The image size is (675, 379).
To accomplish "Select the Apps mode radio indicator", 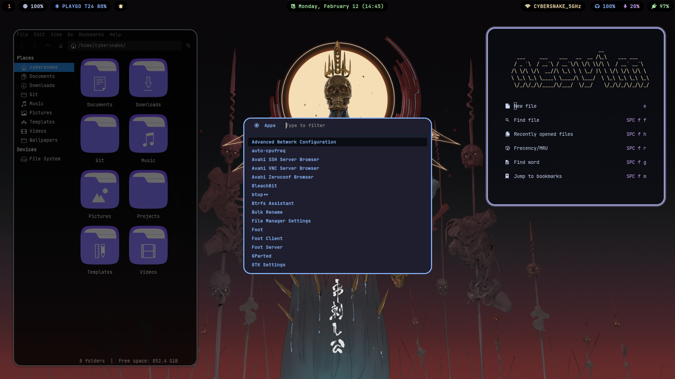I will coord(257,125).
